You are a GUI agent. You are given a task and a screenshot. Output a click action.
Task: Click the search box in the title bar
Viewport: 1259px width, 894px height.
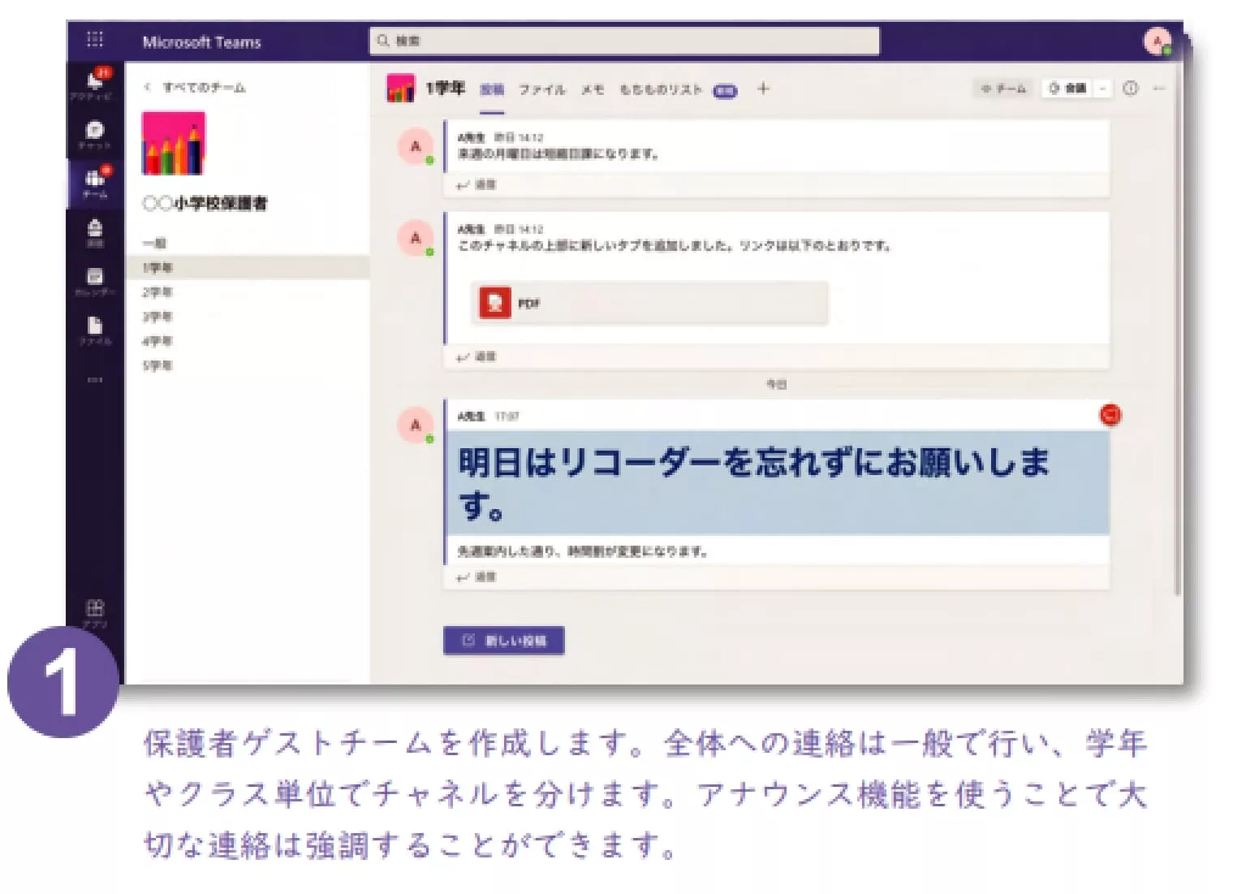624,41
